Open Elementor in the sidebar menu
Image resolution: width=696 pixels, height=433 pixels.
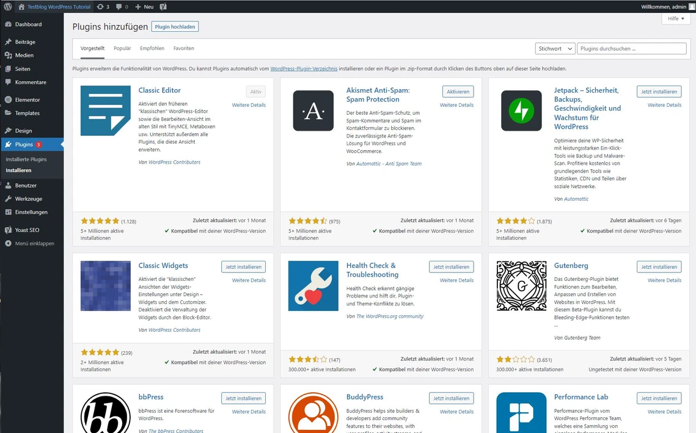pos(27,100)
